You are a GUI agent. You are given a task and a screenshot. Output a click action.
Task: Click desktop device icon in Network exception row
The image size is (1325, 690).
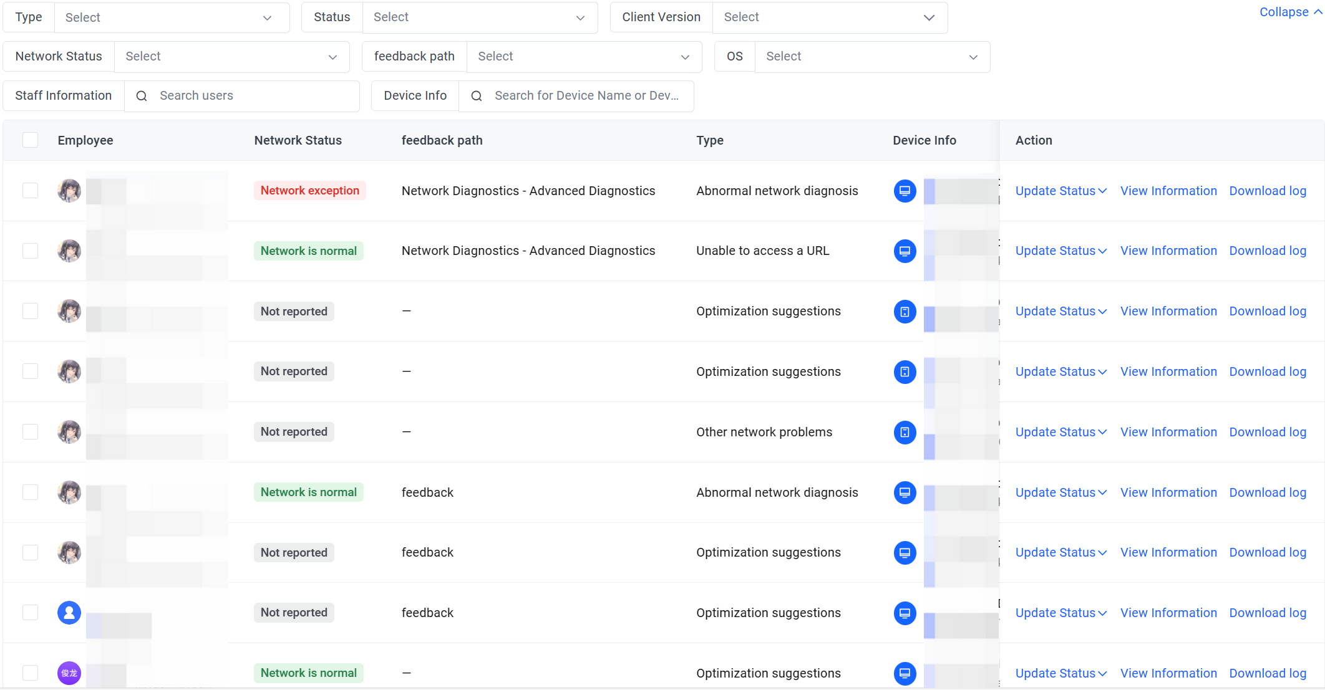(905, 191)
